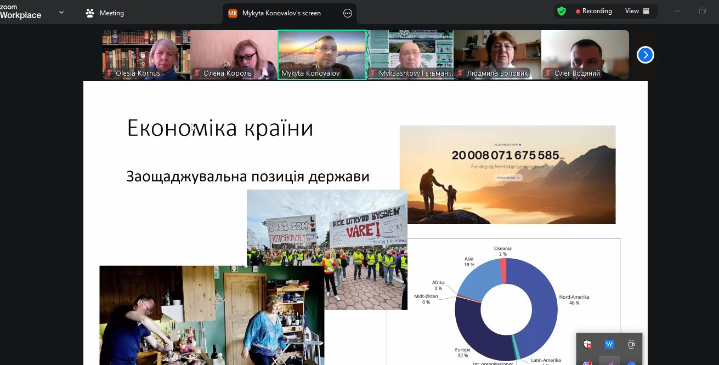
Task: Open the Waves audio tray icon
Action: (609, 344)
